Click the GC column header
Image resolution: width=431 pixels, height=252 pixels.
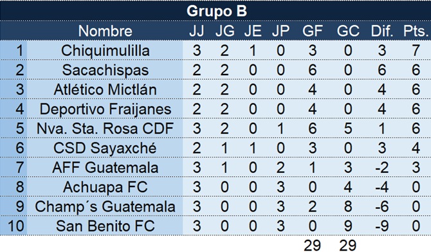coord(348,31)
